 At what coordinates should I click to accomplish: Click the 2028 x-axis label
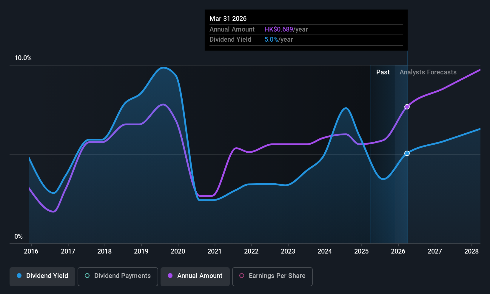[x=471, y=251]
